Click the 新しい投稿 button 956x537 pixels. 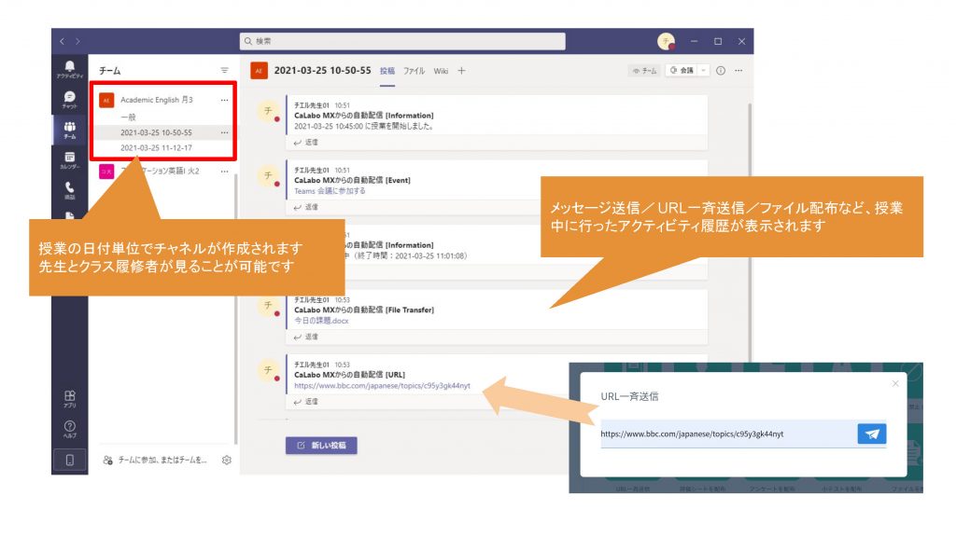click(321, 445)
